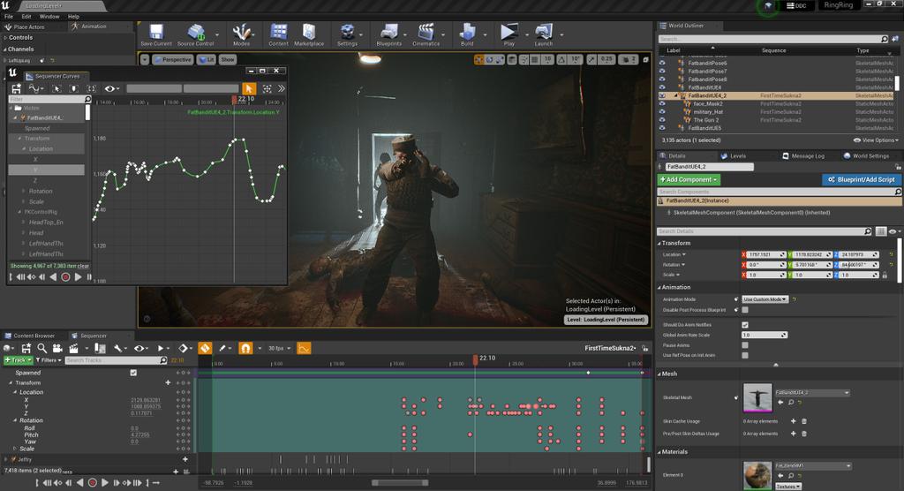Click Sequencer horizontal scrollbar thumb
This screenshot has width=904, height=491.
point(400,482)
